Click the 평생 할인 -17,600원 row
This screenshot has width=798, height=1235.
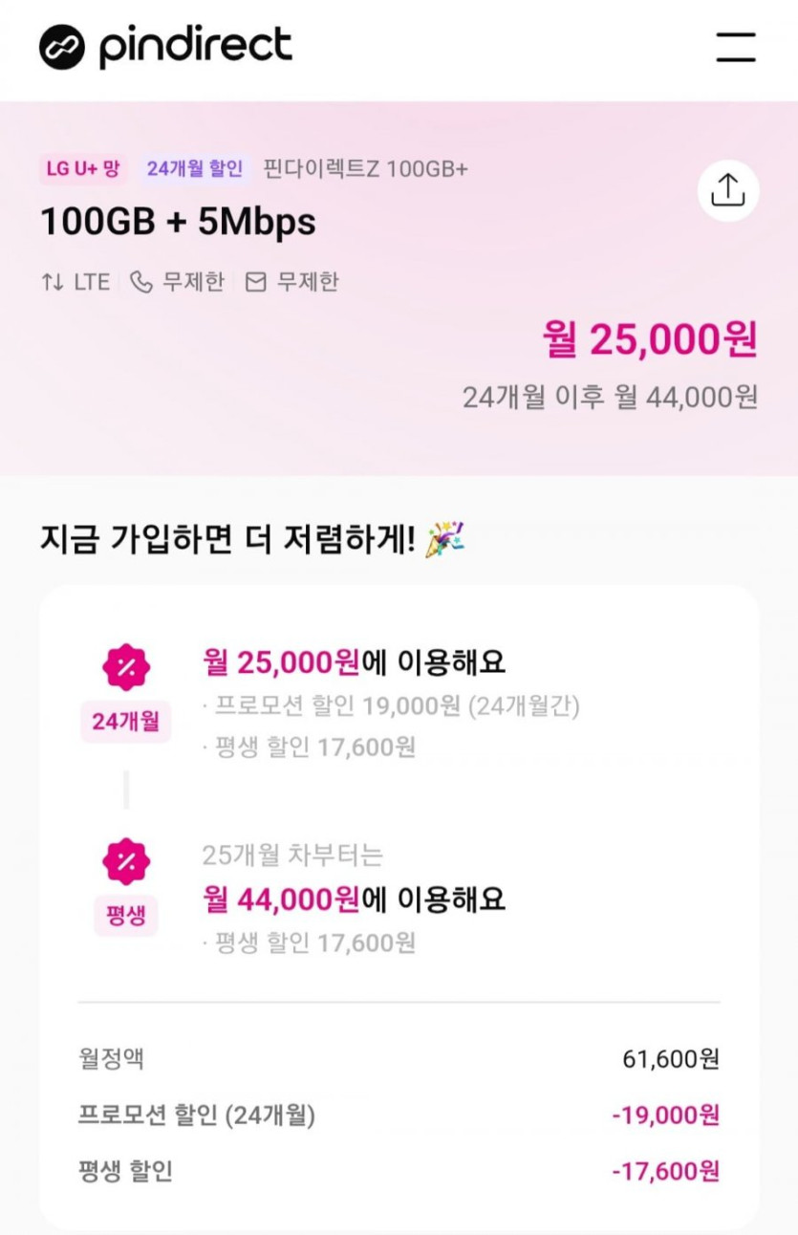[399, 1171]
